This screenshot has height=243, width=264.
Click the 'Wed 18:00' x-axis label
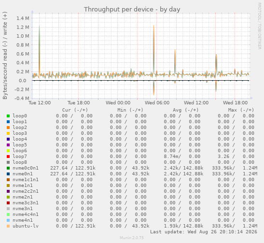tap(235, 103)
